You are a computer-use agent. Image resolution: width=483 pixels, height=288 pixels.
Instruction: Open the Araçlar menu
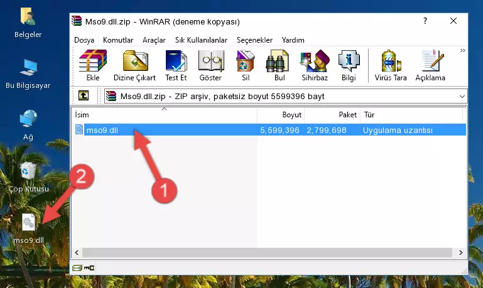pos(154,40)
